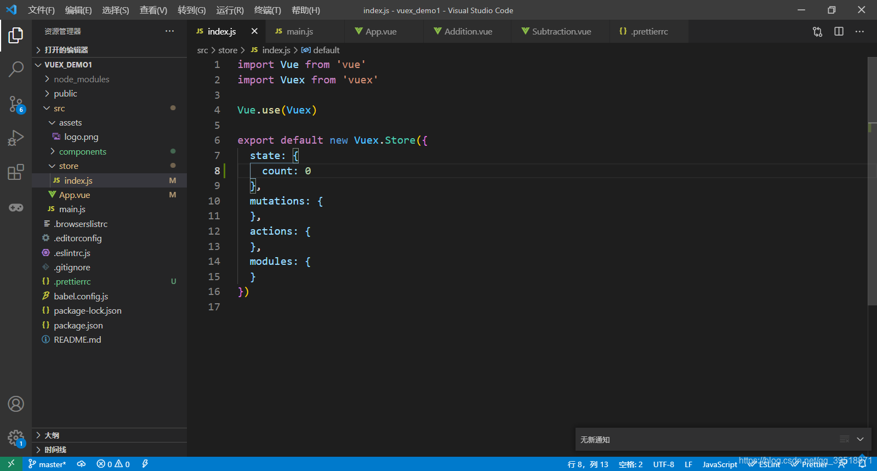The width and height of the screenshot is (877, 471).
Task: Hide the notifications panel with chevron
Action: tap(860, 439)
